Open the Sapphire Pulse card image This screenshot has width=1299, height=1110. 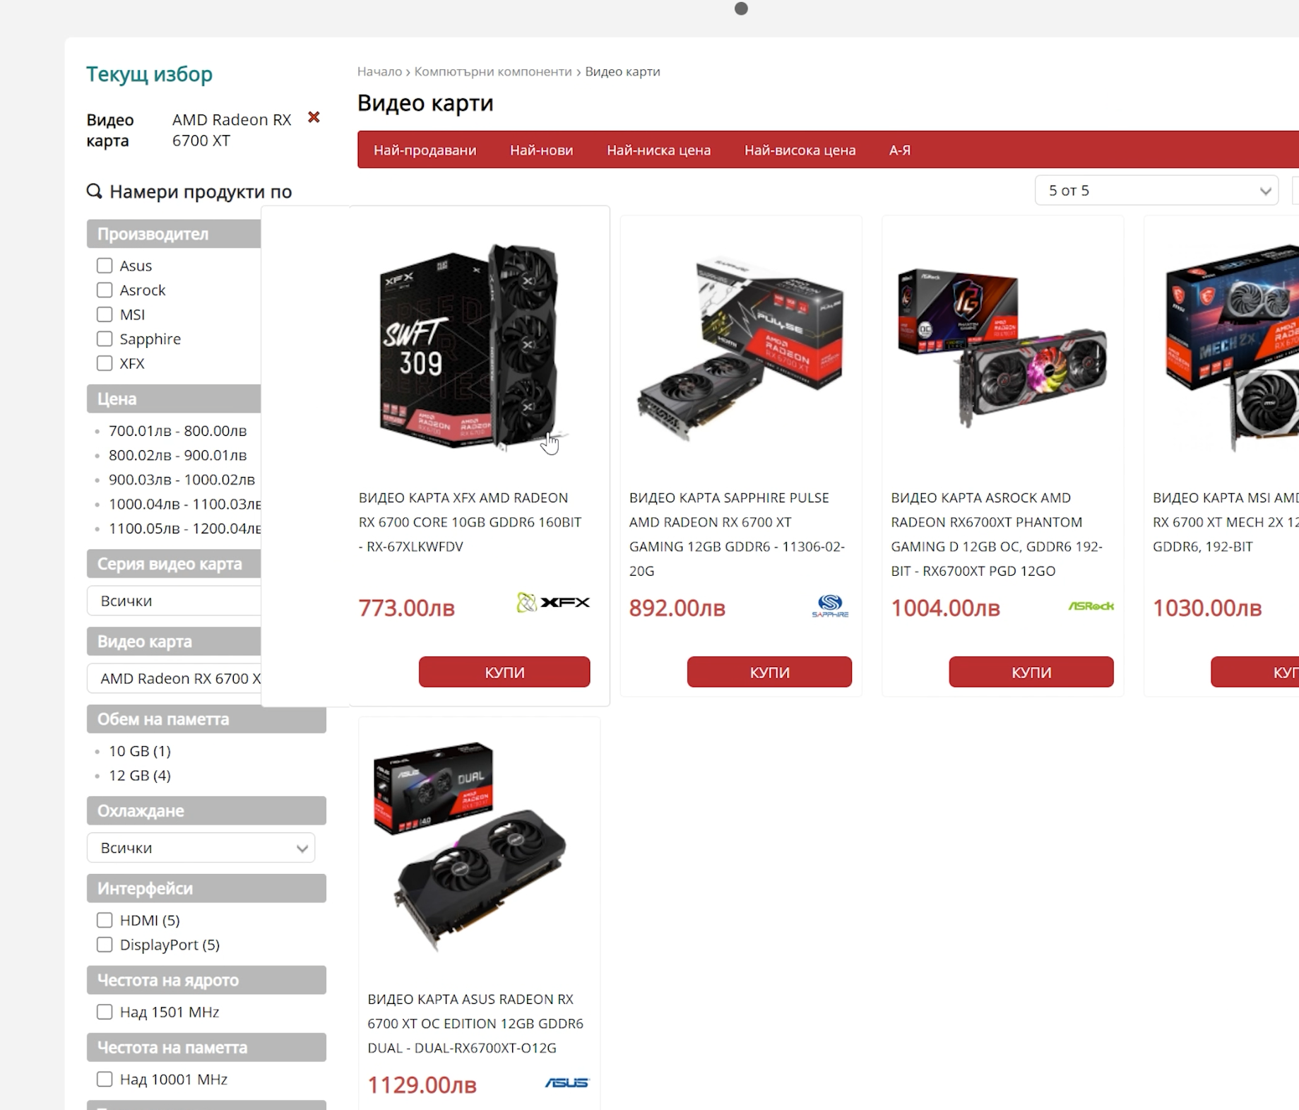[x=740, y=346]
